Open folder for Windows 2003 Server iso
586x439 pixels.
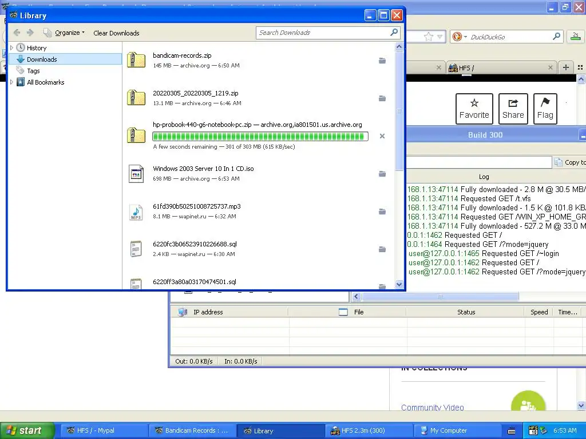point(382,174)
